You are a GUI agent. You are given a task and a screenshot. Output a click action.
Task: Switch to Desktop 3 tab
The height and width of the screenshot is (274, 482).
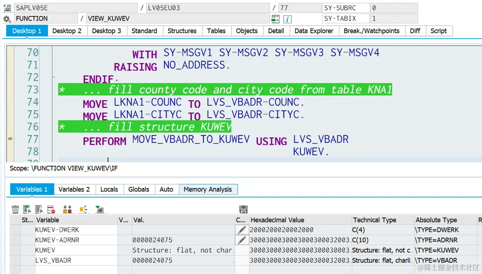click(x=107, y=31)
